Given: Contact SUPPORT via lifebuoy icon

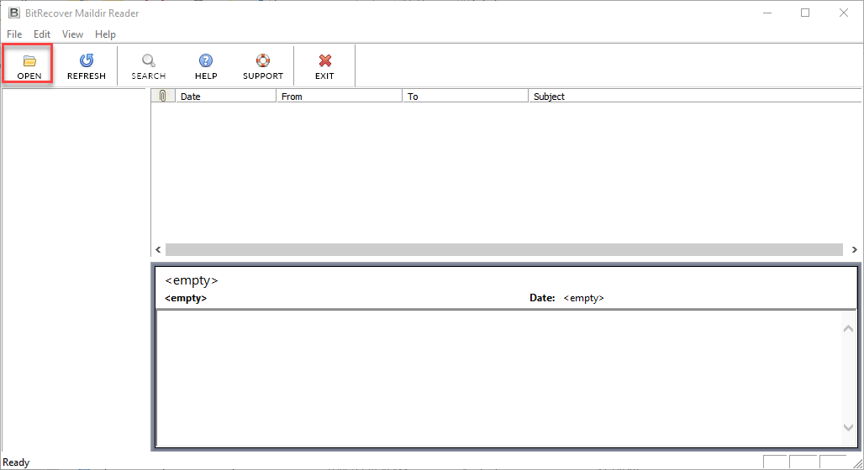Looking at the screenshot, I should click(x=263, y=65).
